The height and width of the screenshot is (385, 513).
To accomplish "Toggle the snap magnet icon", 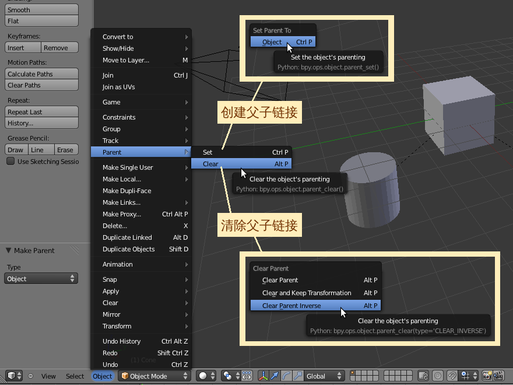I will (x=452, y=376).
